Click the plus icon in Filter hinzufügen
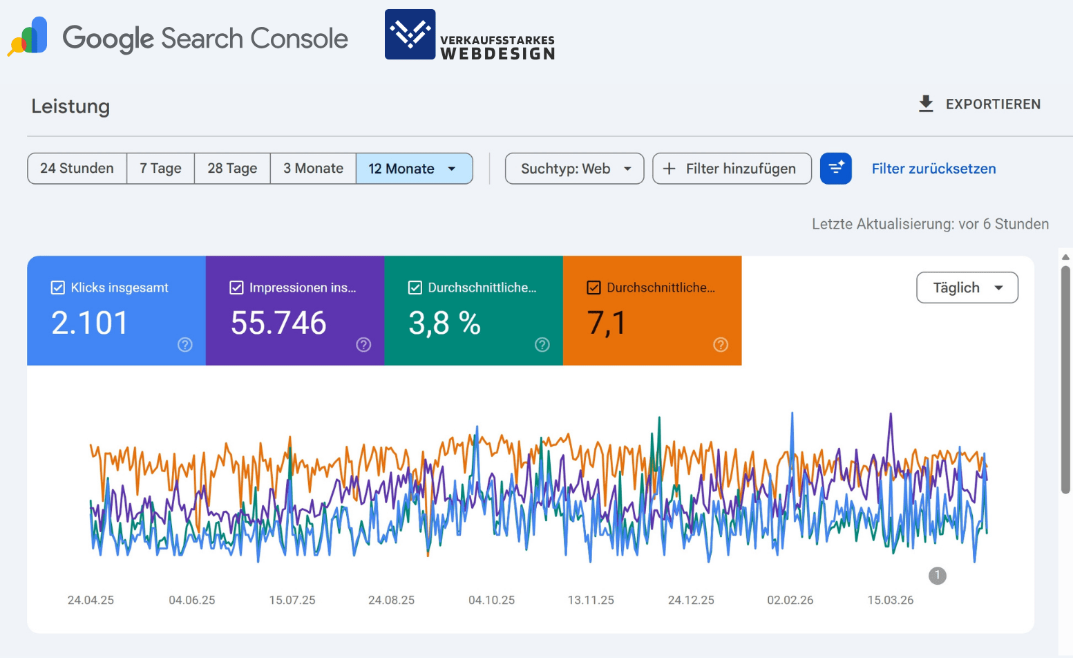 click(x=669, y=169)
